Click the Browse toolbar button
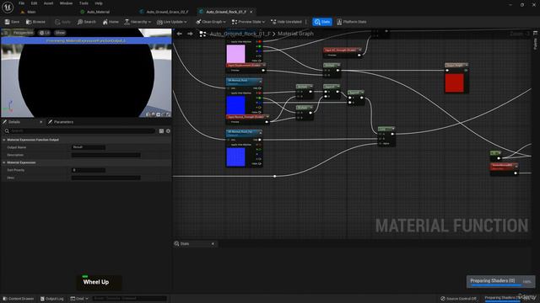This screenshot has height=303, width=540. click(35, 22)
